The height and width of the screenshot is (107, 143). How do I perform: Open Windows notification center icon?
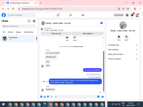(x=138, y=104)
